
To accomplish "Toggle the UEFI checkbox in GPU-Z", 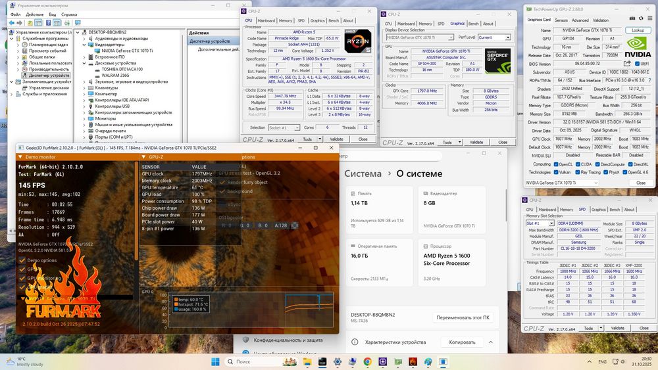I will (x=637, y=64).
